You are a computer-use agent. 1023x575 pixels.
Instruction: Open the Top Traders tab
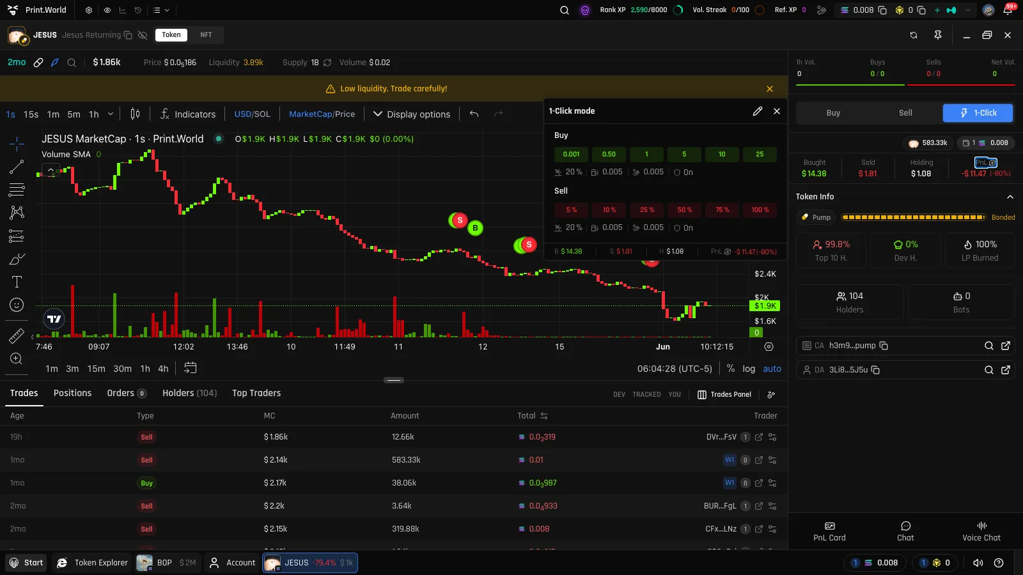256,394
